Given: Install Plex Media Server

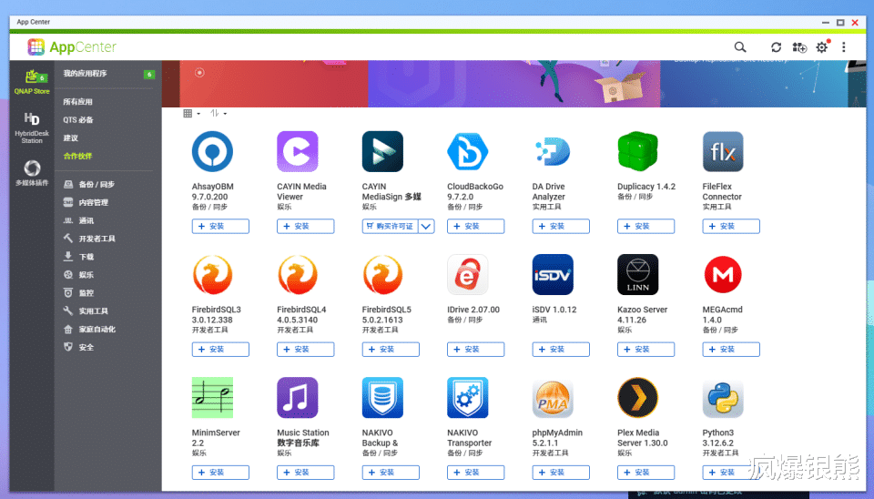Looking at the screenshot, I should [x=645, y=473].
